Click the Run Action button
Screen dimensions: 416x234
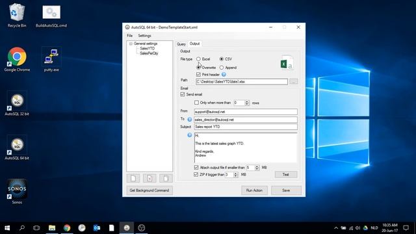254,190
